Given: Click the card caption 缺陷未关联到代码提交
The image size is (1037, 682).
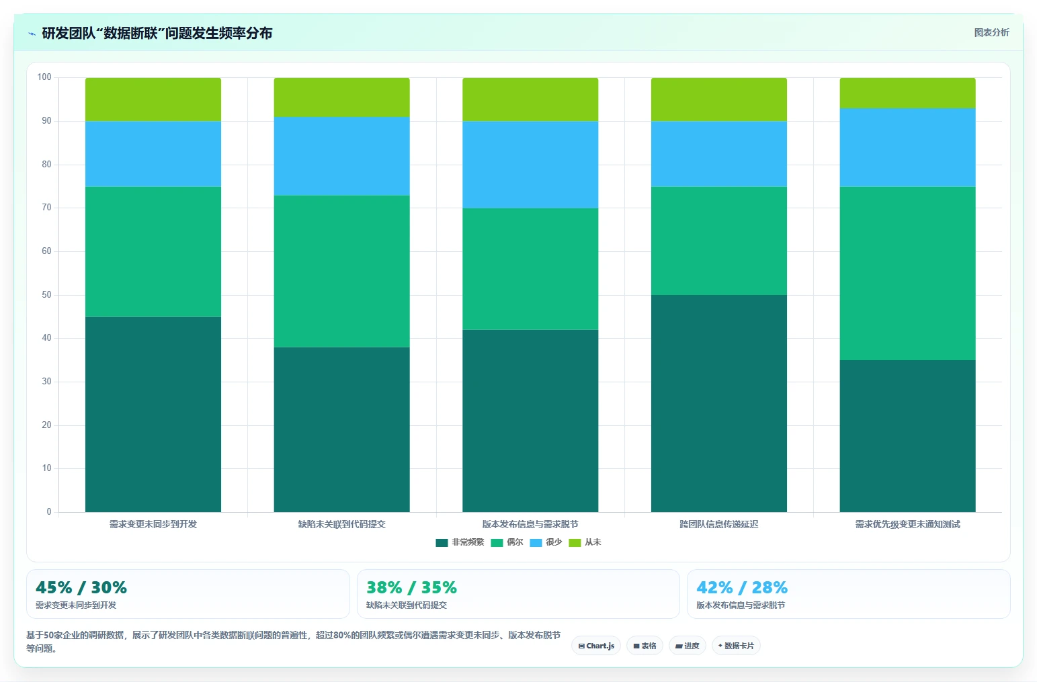Looking at the screenshot, I should coord(407,605).
